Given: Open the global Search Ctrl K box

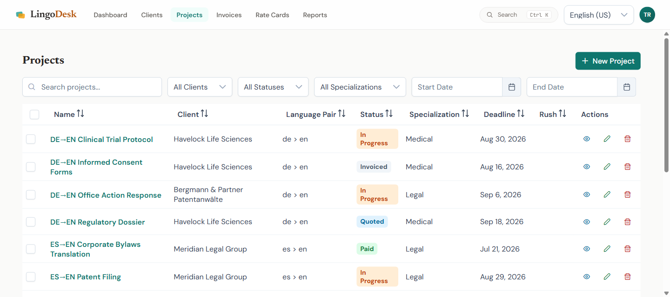Looking at the screenshot, I should click(x=519, y=15).
